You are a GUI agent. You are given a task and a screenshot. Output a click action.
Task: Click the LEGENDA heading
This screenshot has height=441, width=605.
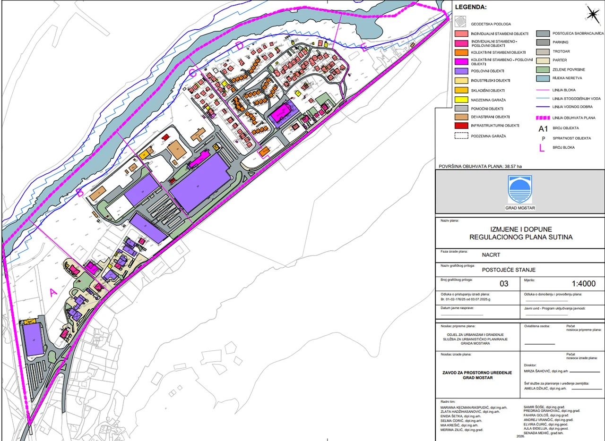click(470, 7)
